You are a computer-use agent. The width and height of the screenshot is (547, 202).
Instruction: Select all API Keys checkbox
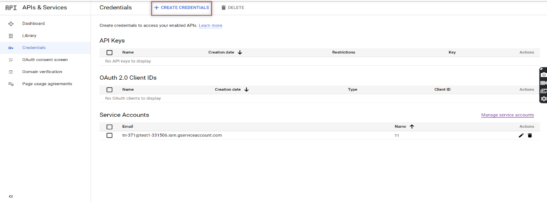(x=110, y=52)
